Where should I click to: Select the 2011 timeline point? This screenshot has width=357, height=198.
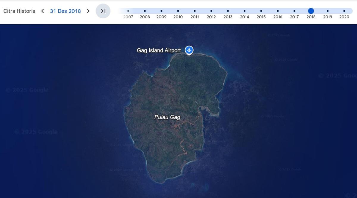[x=195, y=11]
